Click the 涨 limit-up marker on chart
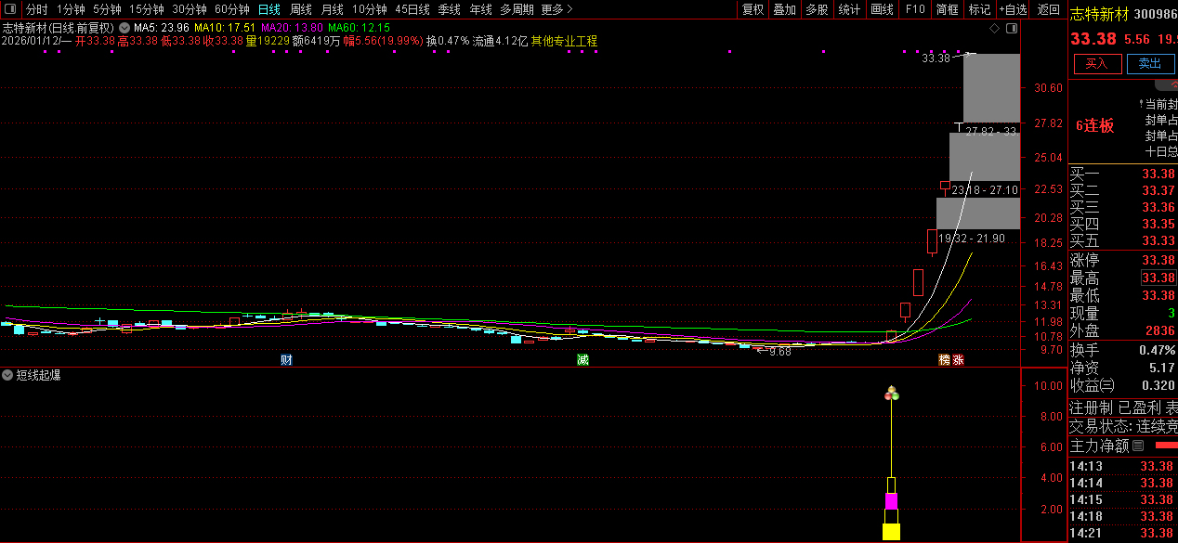Screen dimensions: 1178x543 coord(958,359)
